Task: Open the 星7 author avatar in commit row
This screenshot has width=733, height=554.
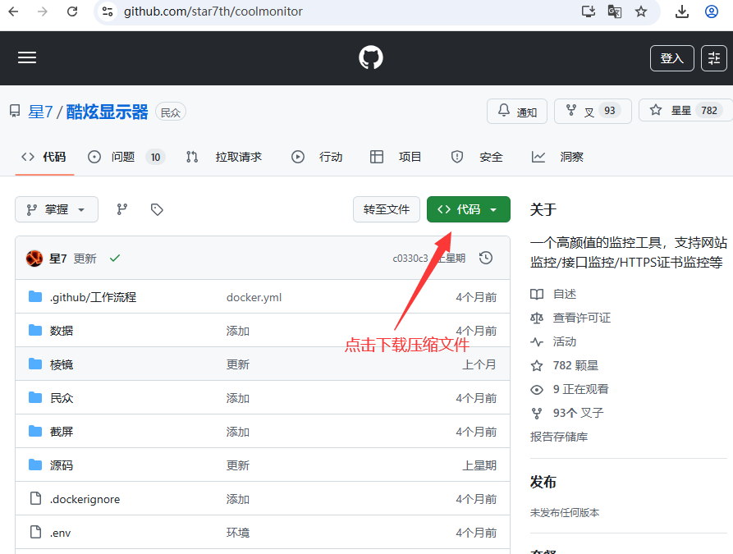Action: pos(34,258)
